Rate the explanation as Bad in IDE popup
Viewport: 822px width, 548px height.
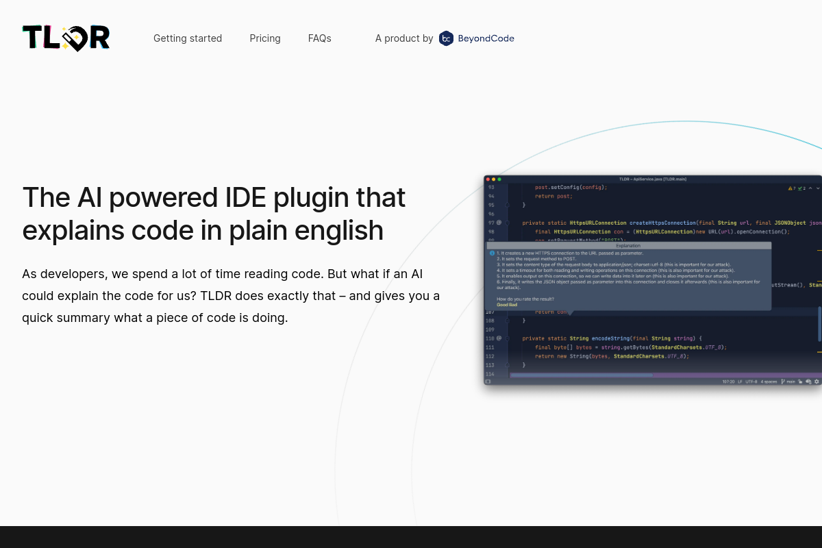tap(513, 305)
